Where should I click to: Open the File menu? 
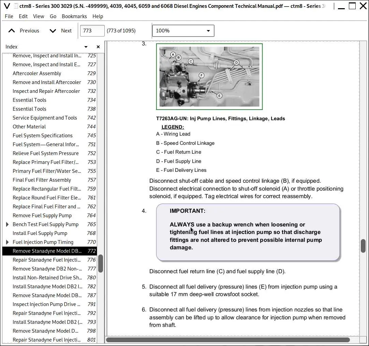coord(9,16)
